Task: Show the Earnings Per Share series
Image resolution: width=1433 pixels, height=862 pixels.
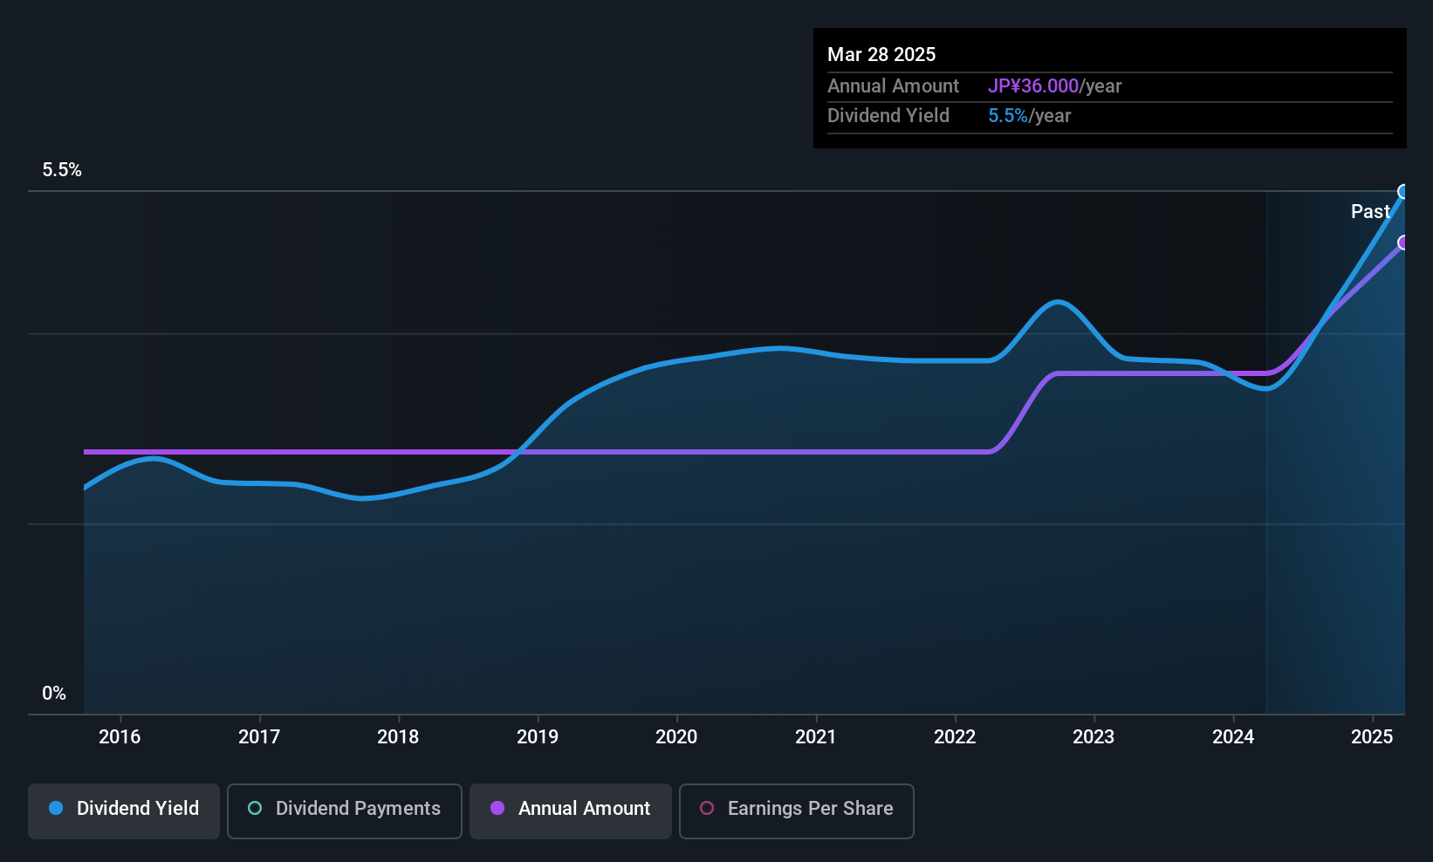Action: pyautogui.click(x=796, y=811)
